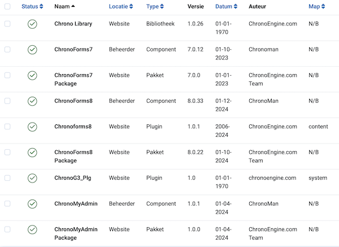Toggle status icon of ChronoForms7 Package
Screen dimensions: 339x247
(x=32, y=76)
